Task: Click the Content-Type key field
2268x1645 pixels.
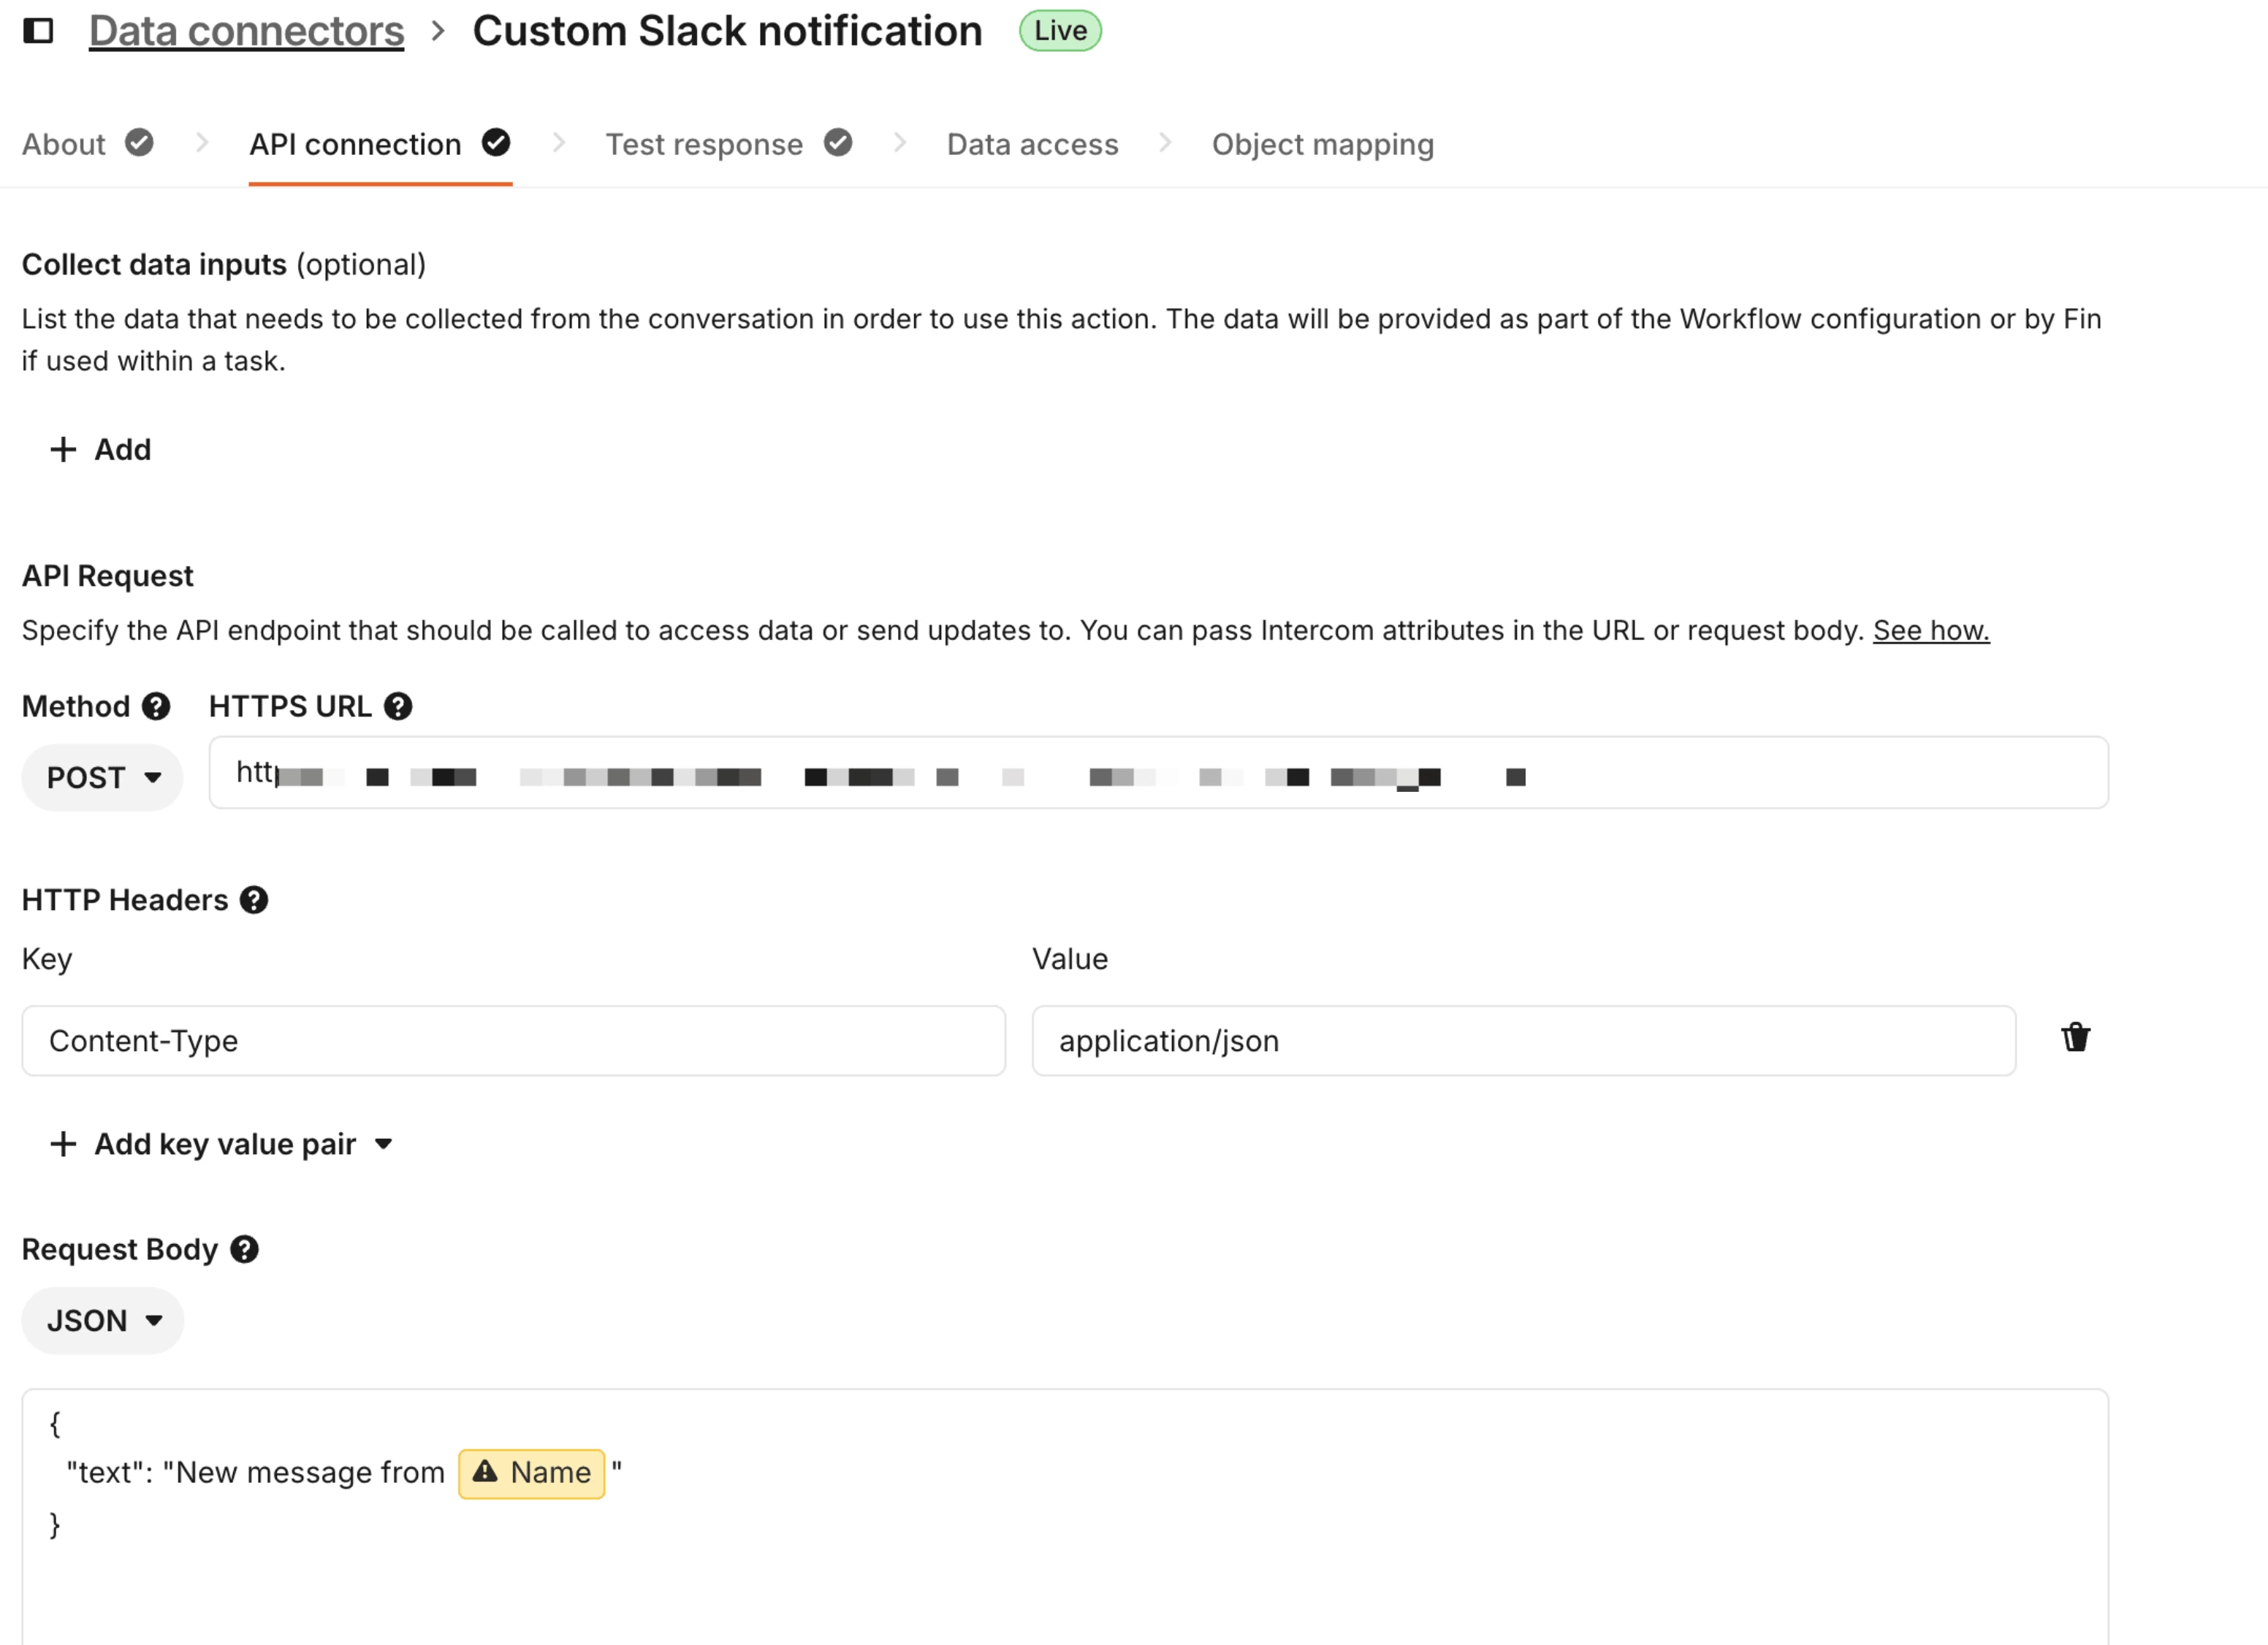Action: (x=513, y=1040)
